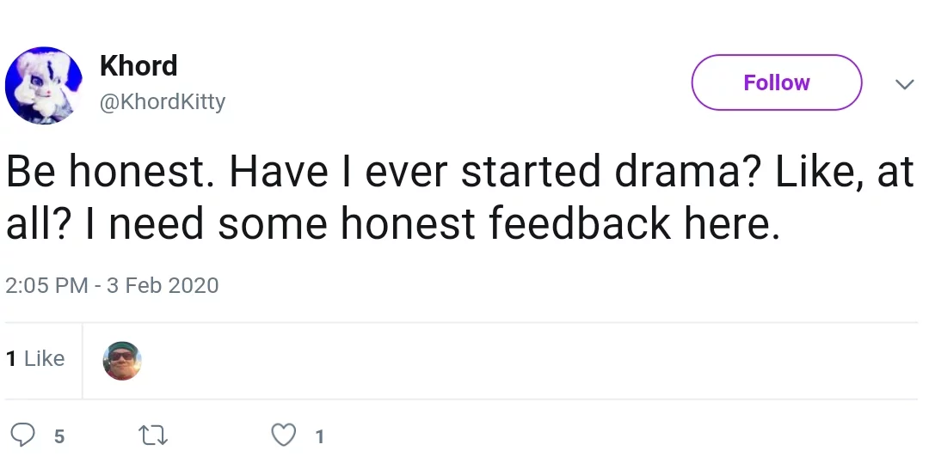The image size is (929, 469).
Task: Click the reply count number 5
Action: click(58, 436)
